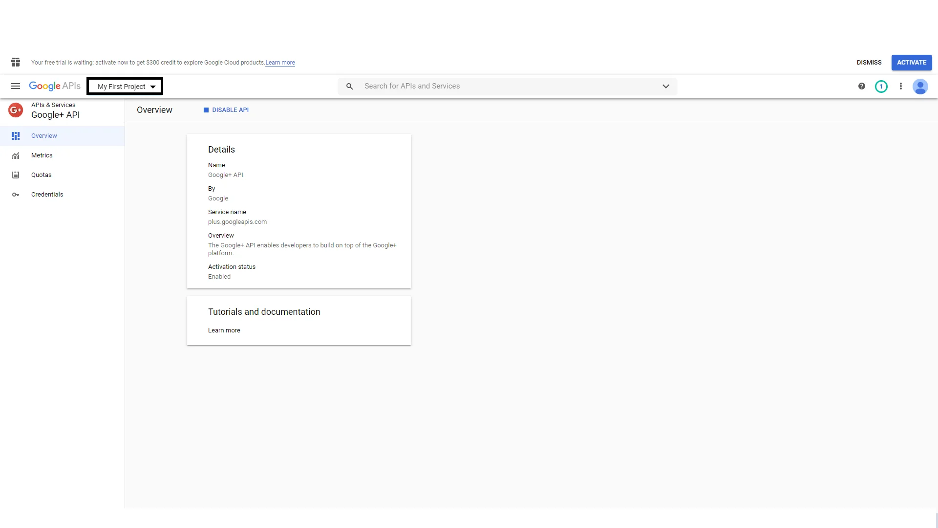Open the Credentials sidebar item

[x=47, y=195]
